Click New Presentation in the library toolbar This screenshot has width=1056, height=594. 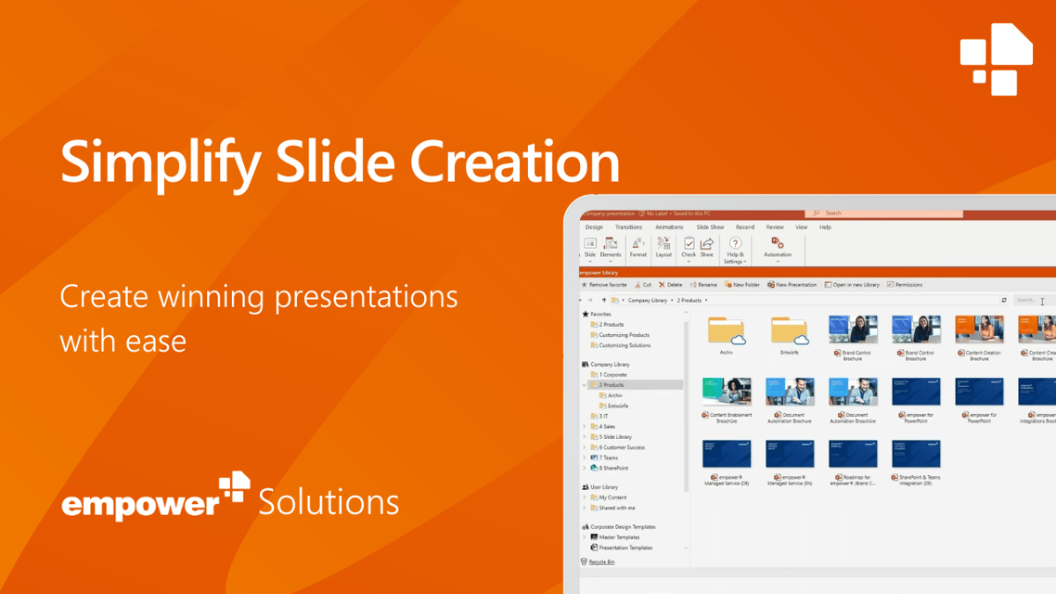coord(792,285)
